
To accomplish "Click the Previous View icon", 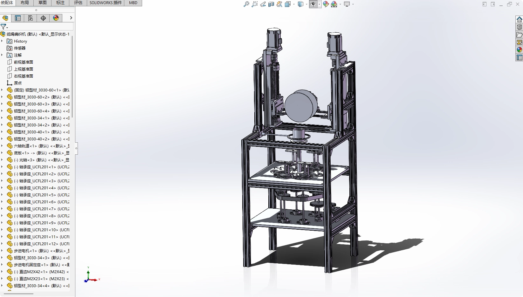I will (263, 4).
